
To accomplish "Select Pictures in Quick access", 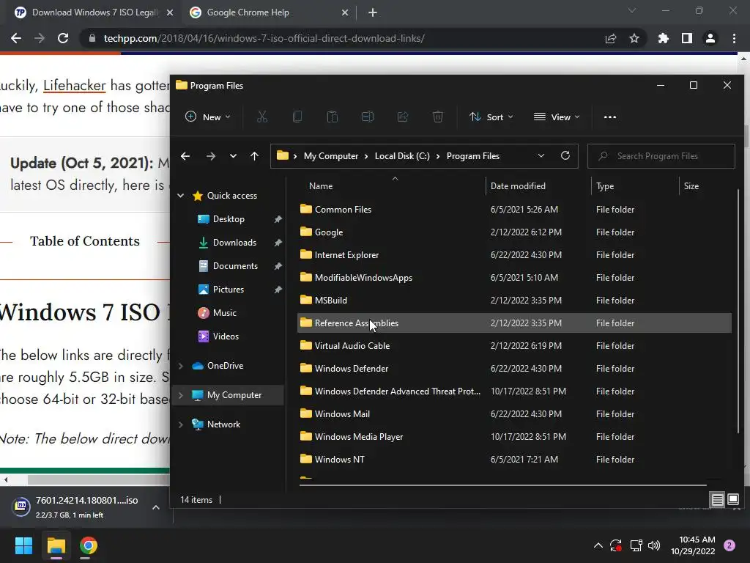I will click(x=229, y=289).
